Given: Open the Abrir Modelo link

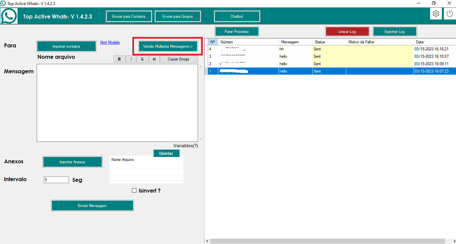Looking at the screenshot, I should click(110, 42).
